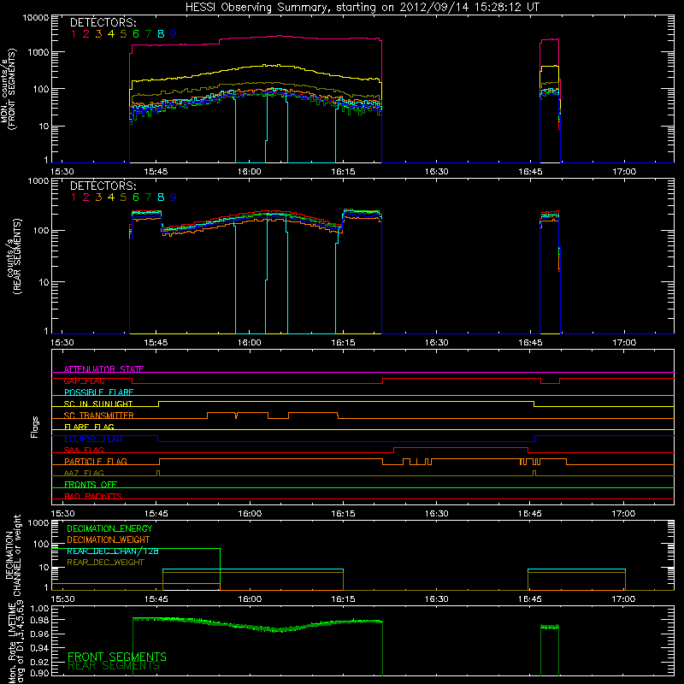Pick detector 2 in rear segments legend
The image size is (684, 684).
(x=86, y=198)
